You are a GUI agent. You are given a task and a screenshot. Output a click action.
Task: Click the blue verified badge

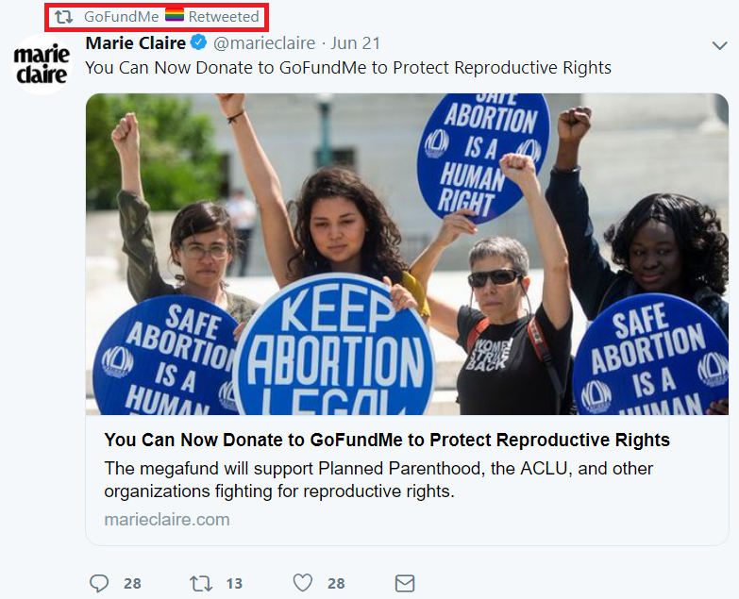[x=198, y=42]
